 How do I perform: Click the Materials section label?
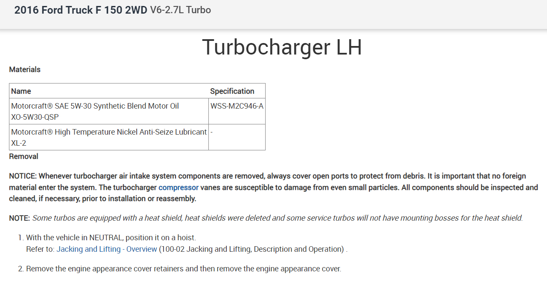pos(25,69)
